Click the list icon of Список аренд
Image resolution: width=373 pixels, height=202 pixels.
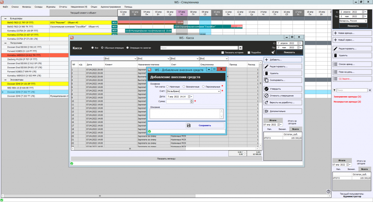[x=335, y=64]
